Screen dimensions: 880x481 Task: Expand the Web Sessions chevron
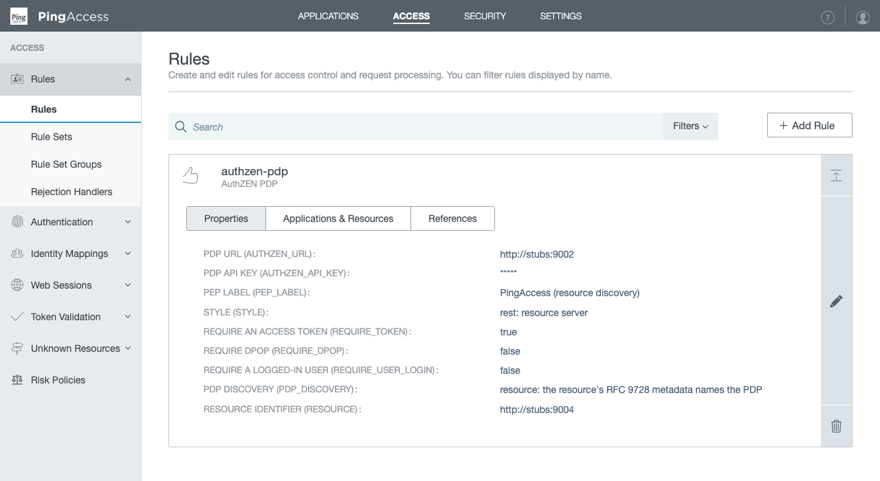click(x=128, y=285)
